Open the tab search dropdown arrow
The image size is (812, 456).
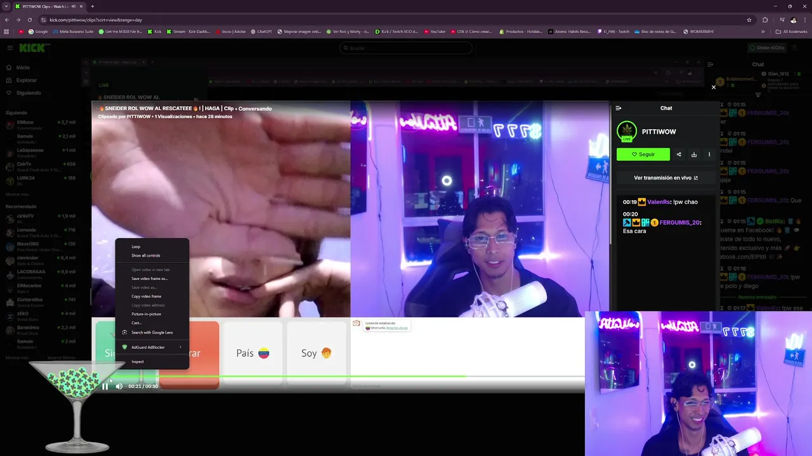[6, 6]
